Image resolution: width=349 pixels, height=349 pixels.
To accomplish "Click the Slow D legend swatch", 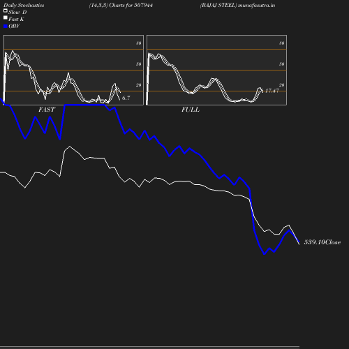I will pos(6,10).
